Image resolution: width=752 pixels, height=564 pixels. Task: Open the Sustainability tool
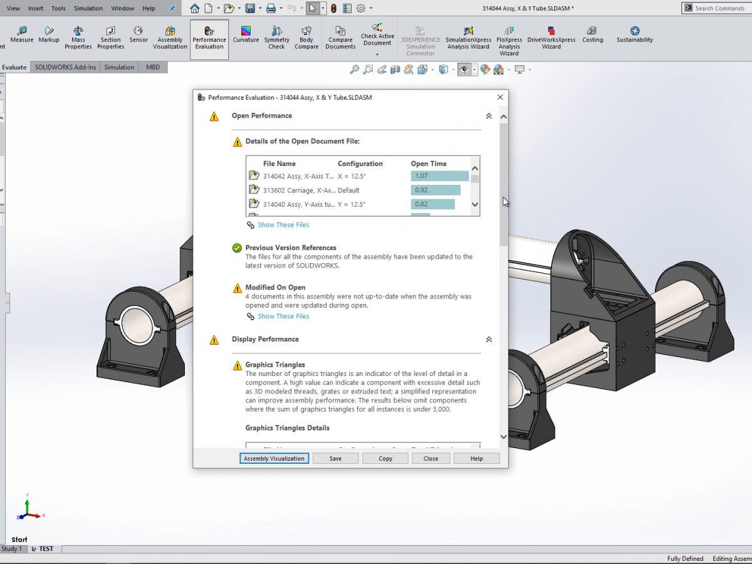pyautogui.click(x=635, y=34)
